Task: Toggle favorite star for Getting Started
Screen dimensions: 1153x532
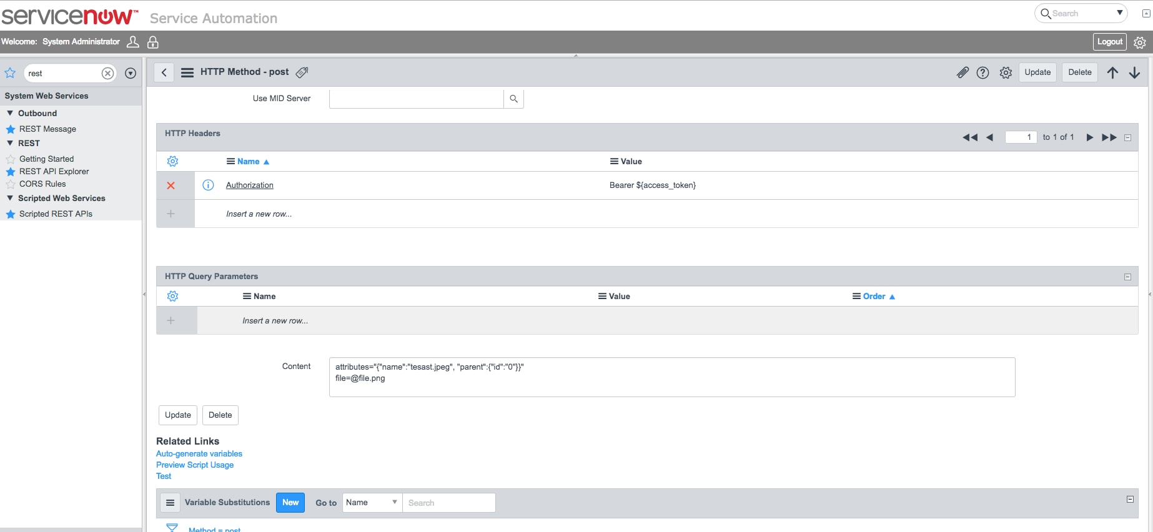Action: pyautogui.click(x=11, y=159)
